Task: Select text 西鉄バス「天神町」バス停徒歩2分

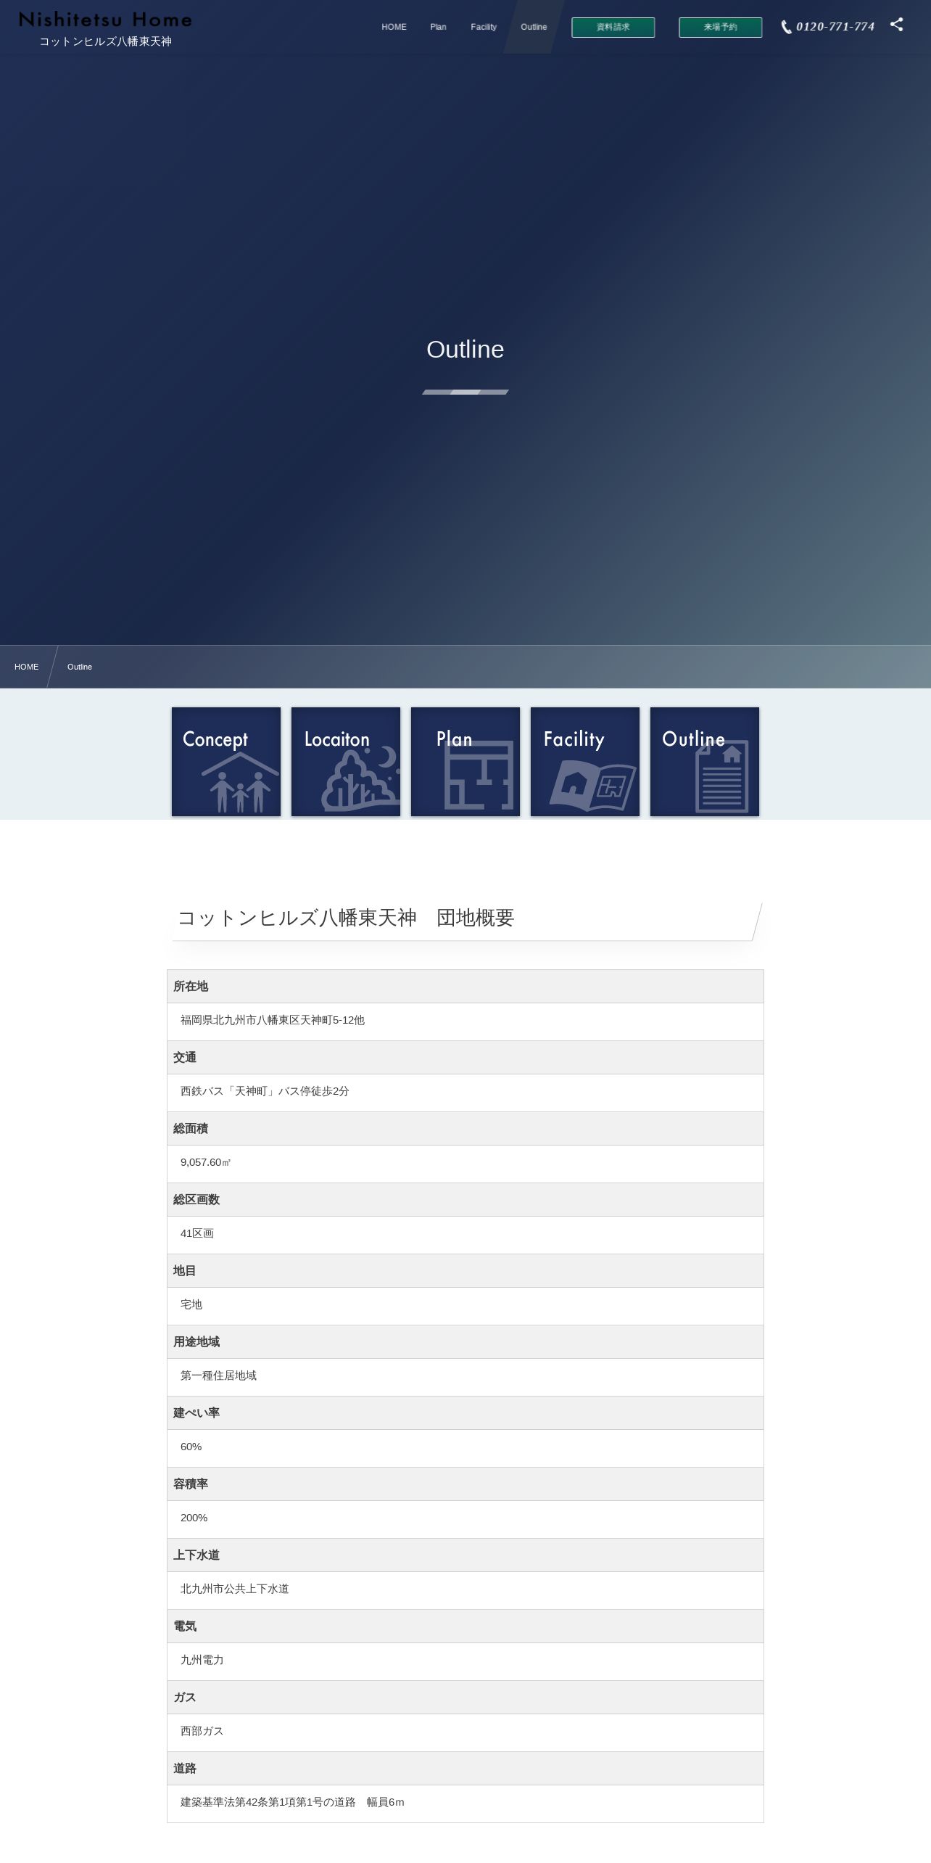Action: [265, 1091]
